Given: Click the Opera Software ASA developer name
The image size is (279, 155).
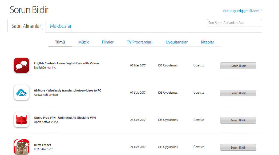Looking at the screenshot, I should pyautogui.click(x=46, y=122).
